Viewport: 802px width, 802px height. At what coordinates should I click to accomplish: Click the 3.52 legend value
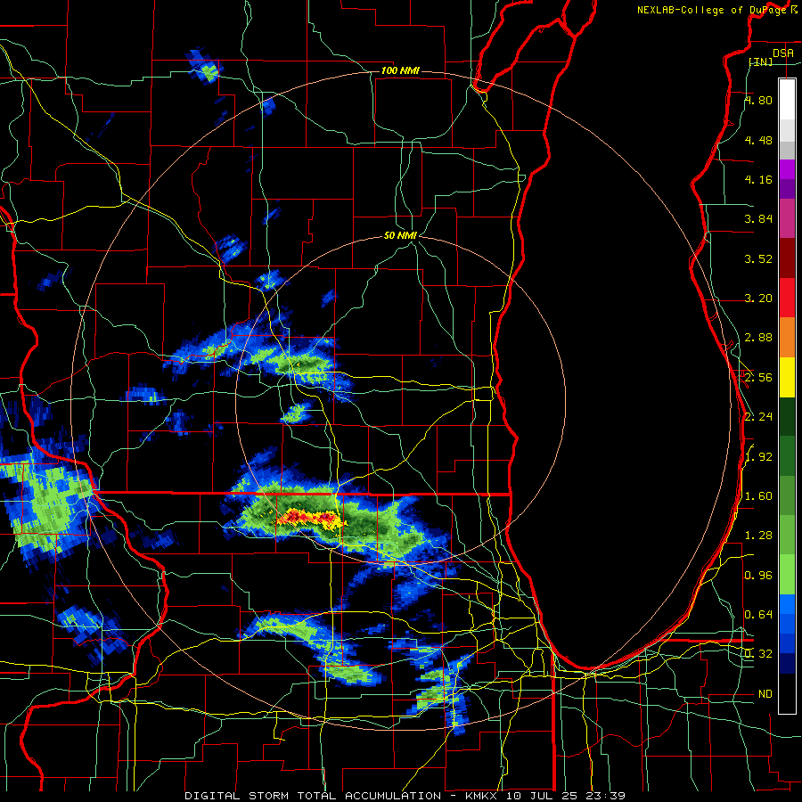758,258
